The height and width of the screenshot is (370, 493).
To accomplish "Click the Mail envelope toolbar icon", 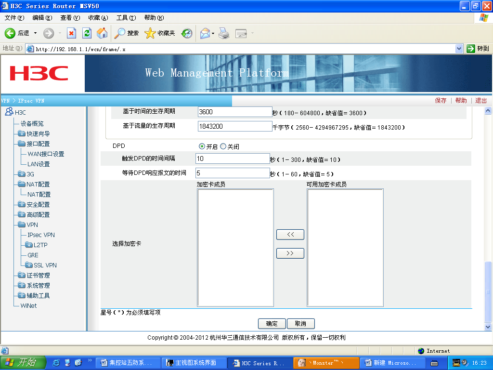I will click(205, 33).
